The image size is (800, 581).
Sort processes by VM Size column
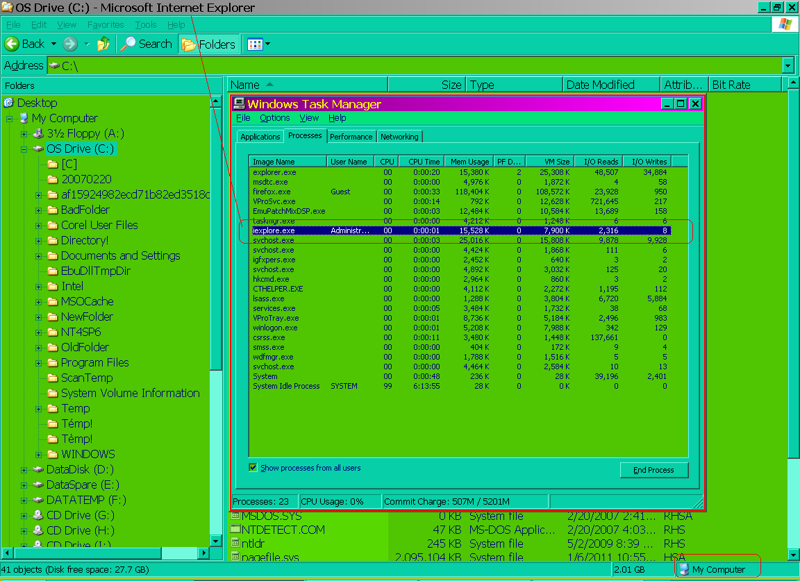pyautogui.click(x=549, y=162)
